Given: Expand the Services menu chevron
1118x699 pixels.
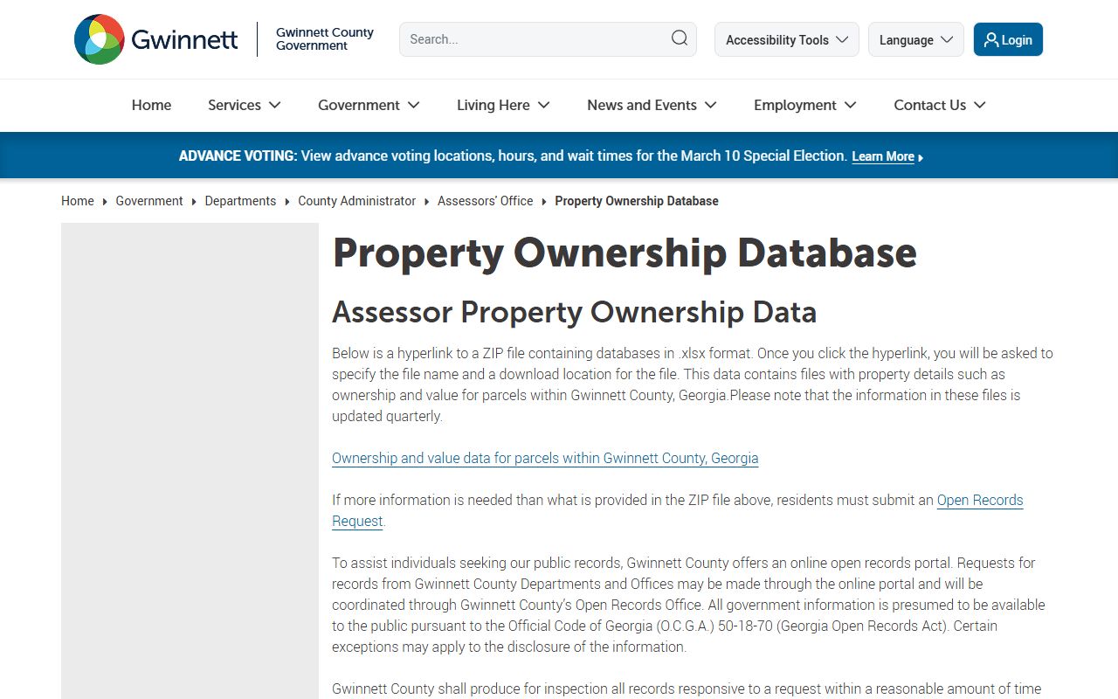Looking at the screenshot, I should coord(274,105).
